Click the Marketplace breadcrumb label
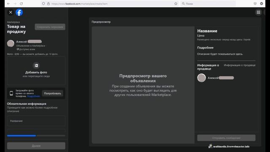270x152 pixels. click(x=13, y=22)
